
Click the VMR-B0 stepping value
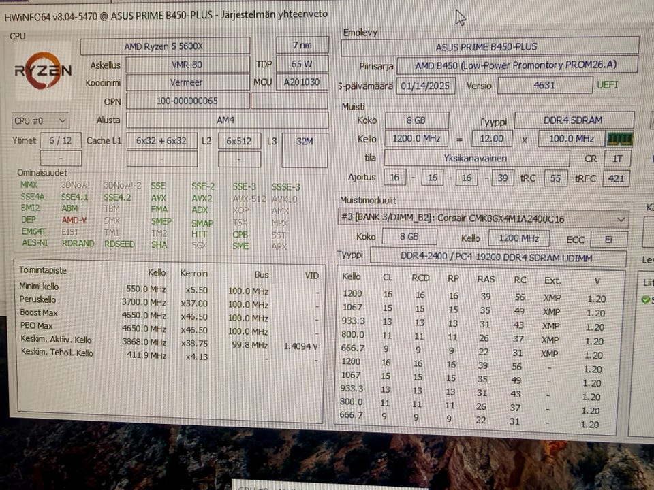[x=187, y=65]
